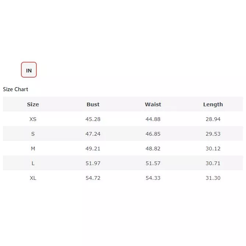
Task: Click S waist value 46.85
Action: point(153,134)
